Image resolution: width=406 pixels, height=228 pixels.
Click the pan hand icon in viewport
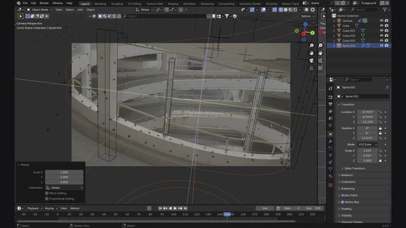(x=311, y=53)
